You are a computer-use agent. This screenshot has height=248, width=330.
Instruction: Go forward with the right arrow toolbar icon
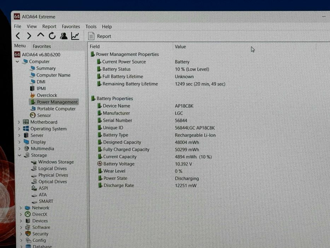point(29,36)
